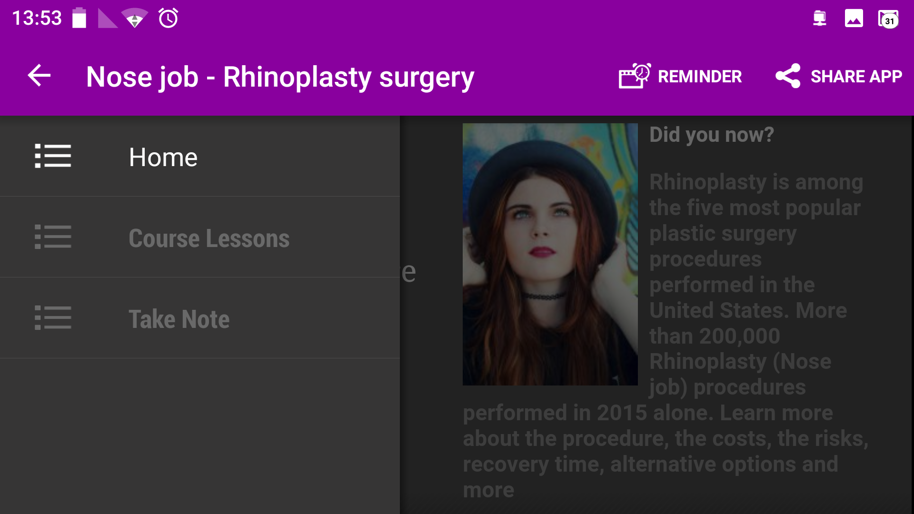Tap the list icon beside Home
The width and height of the screenshot is (914, 514).
[53, 156]
